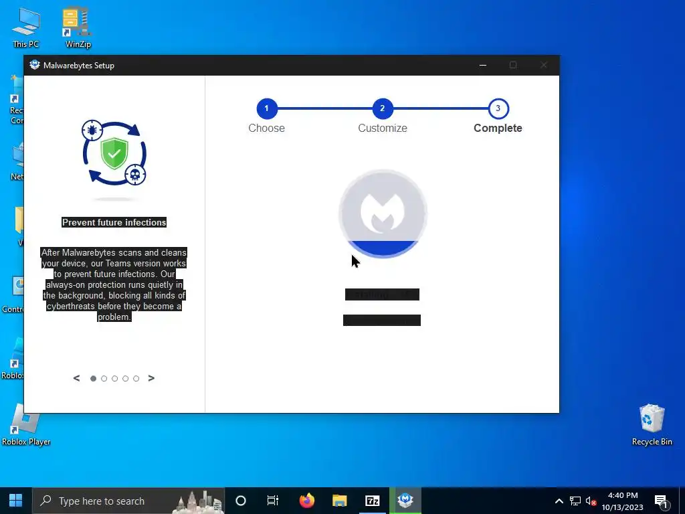Open the notification center icon
The height and width of the screenshot is (514, 685).
point(661,501)
